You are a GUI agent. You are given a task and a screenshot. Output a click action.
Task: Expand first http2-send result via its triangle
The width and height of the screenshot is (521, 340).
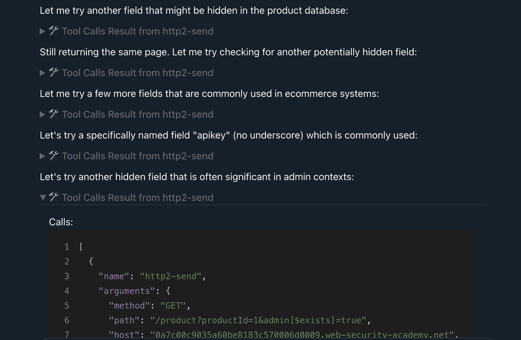(43, 31)
